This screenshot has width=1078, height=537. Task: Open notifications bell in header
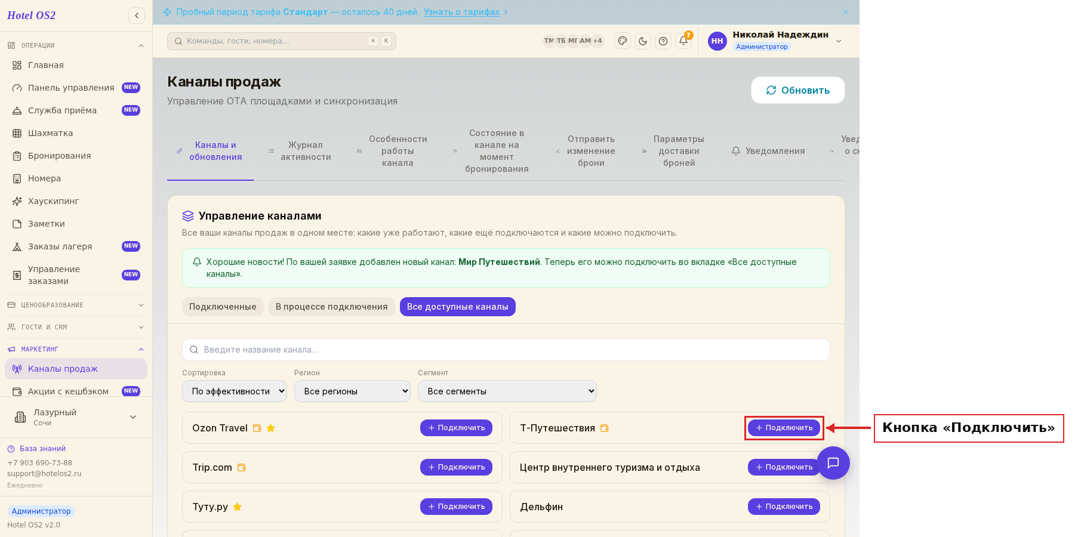(683, 41)
